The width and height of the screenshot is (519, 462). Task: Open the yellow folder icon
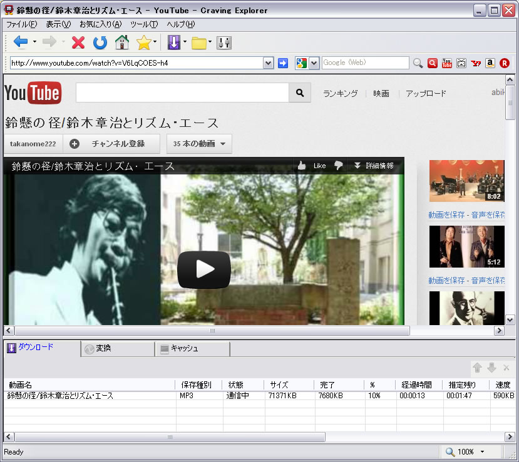coord(199,43)
